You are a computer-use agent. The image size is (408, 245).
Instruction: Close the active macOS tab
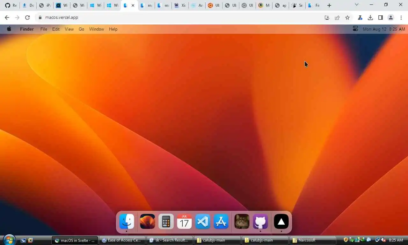pyautogui.click(x=133, y=5)
